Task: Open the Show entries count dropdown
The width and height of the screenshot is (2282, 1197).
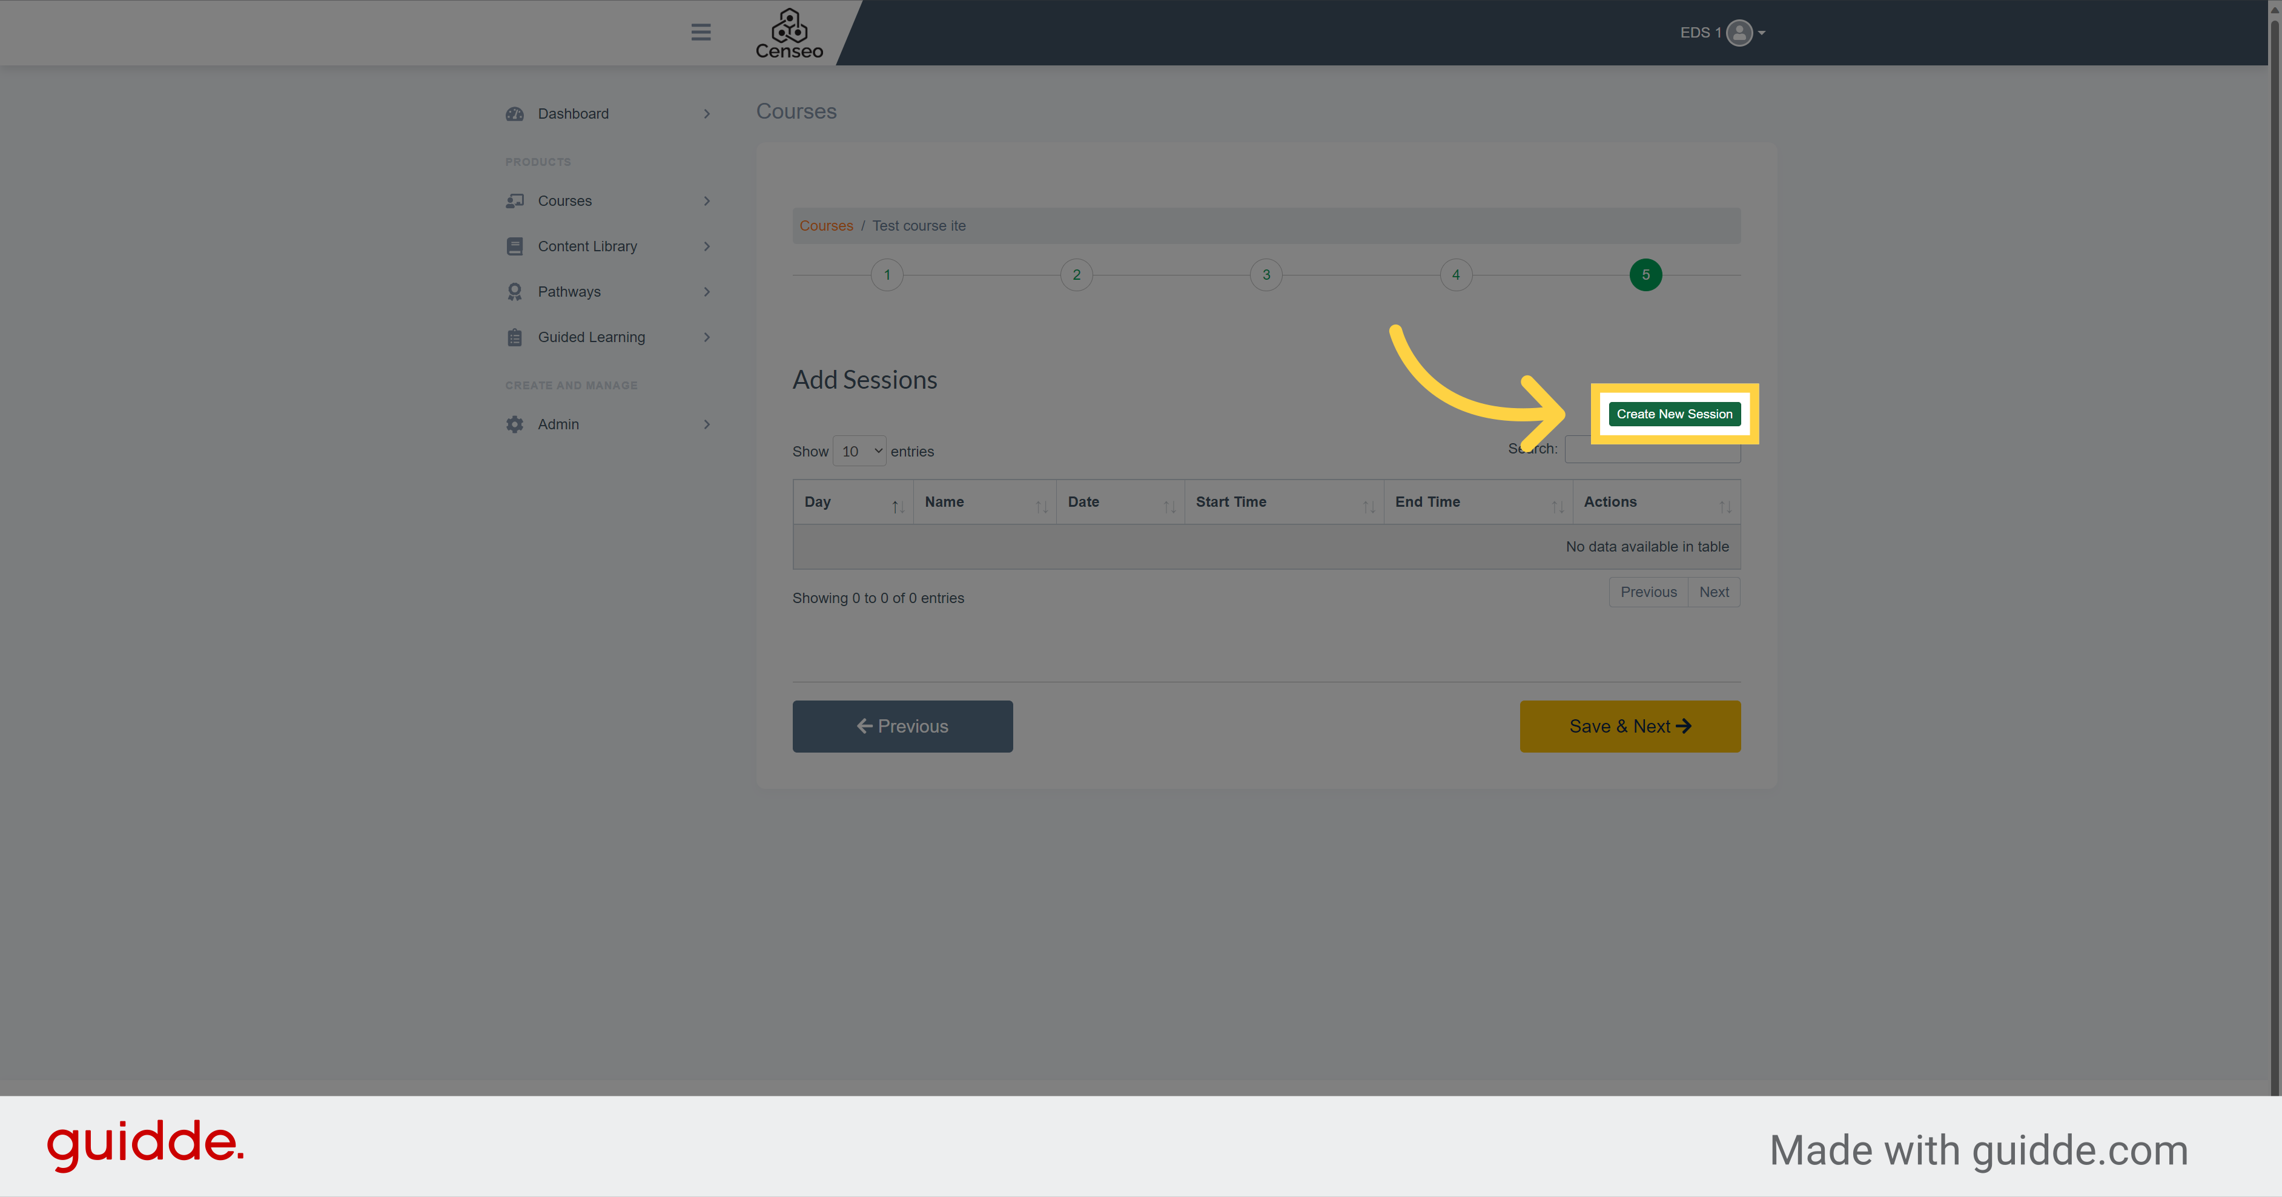Action: 859,452
